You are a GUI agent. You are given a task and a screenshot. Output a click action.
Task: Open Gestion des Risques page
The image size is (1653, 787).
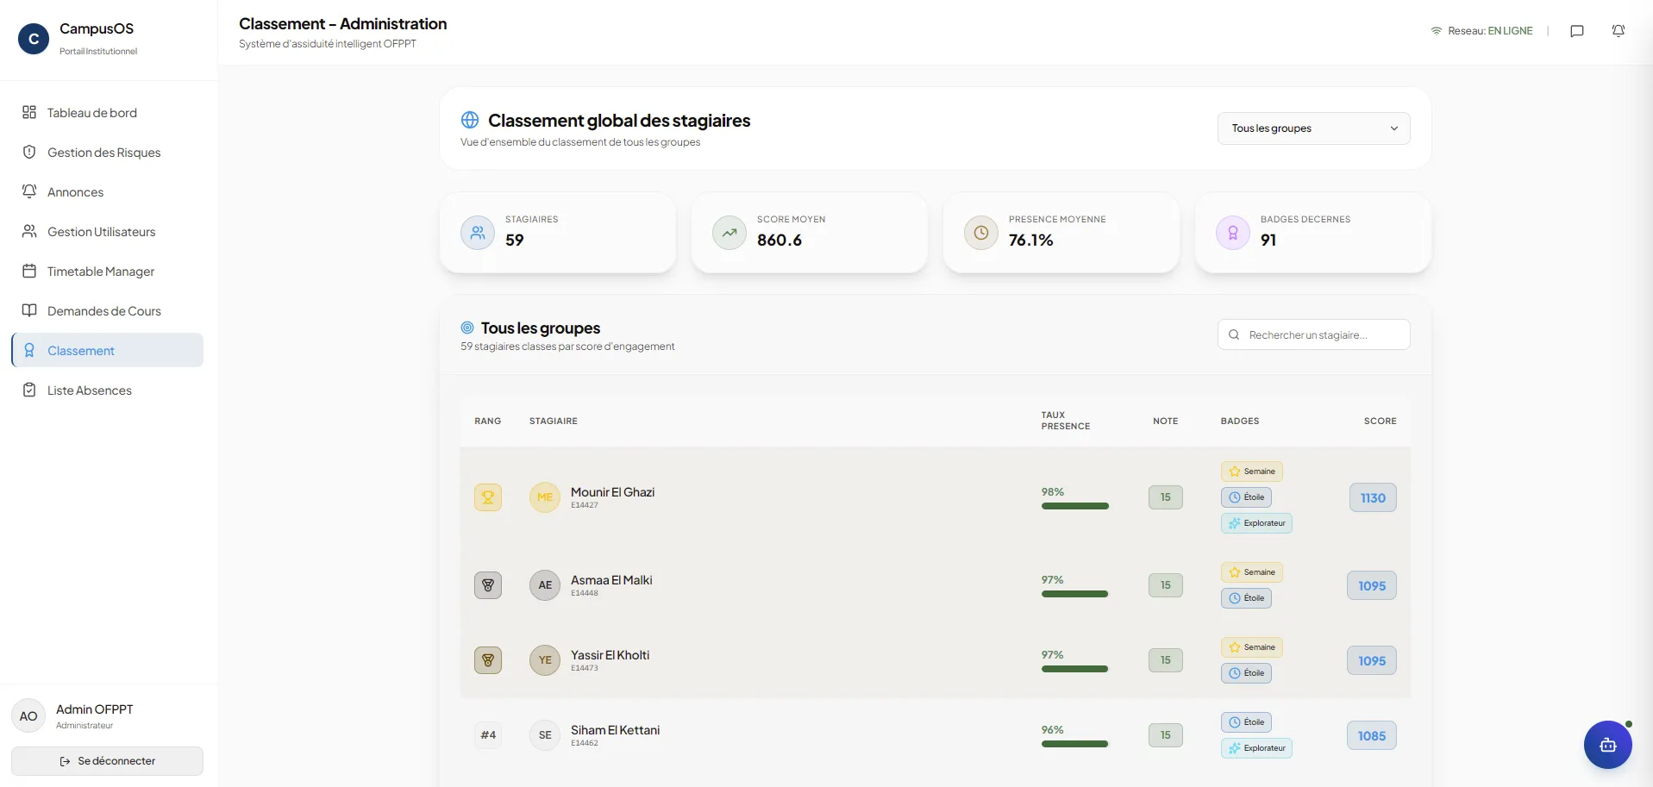(108, 153)
